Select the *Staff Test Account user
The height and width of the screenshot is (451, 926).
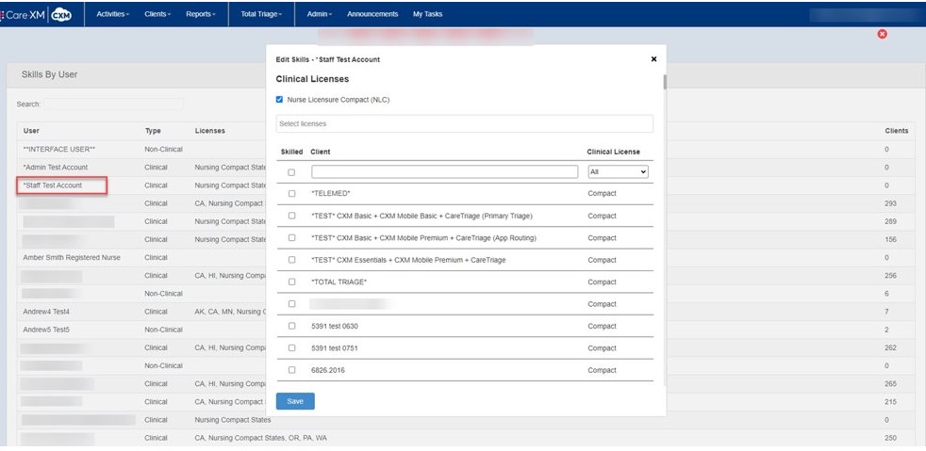pos(54,185)
